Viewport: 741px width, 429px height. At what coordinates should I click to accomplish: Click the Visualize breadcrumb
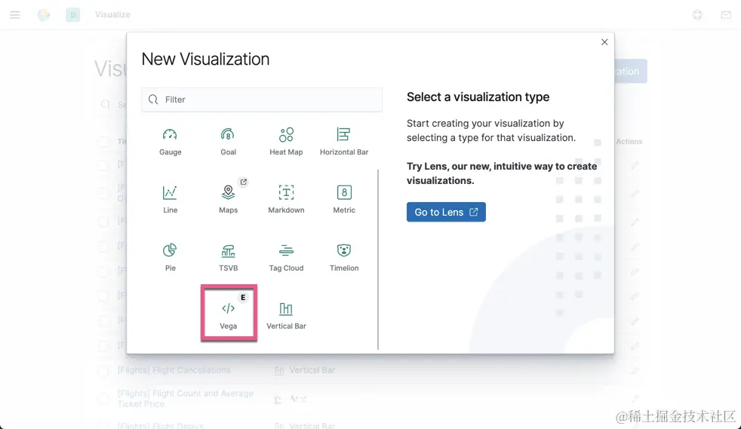[x=112, y=14]
